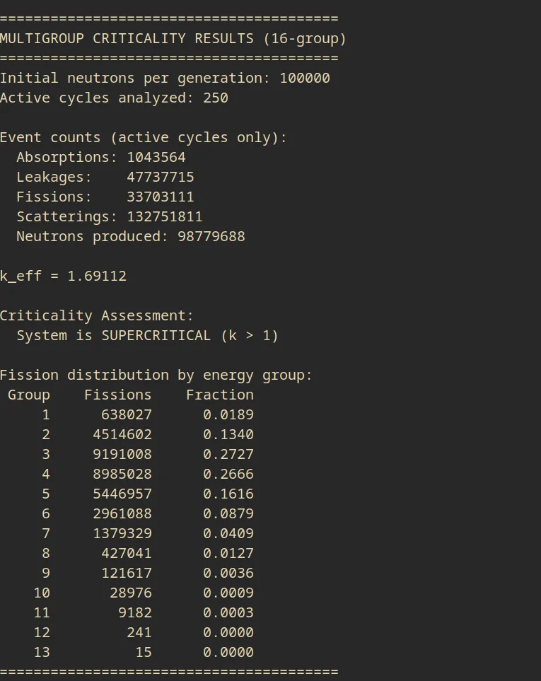The image size is (541, 681).
Task: Click the group 13 fissions value 15
Action: click(x=144, y=652)
